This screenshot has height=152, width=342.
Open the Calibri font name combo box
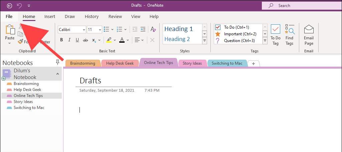click(x=72, y=30)
